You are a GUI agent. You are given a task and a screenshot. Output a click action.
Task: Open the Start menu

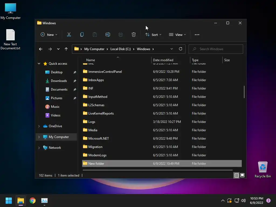(9, 201)
